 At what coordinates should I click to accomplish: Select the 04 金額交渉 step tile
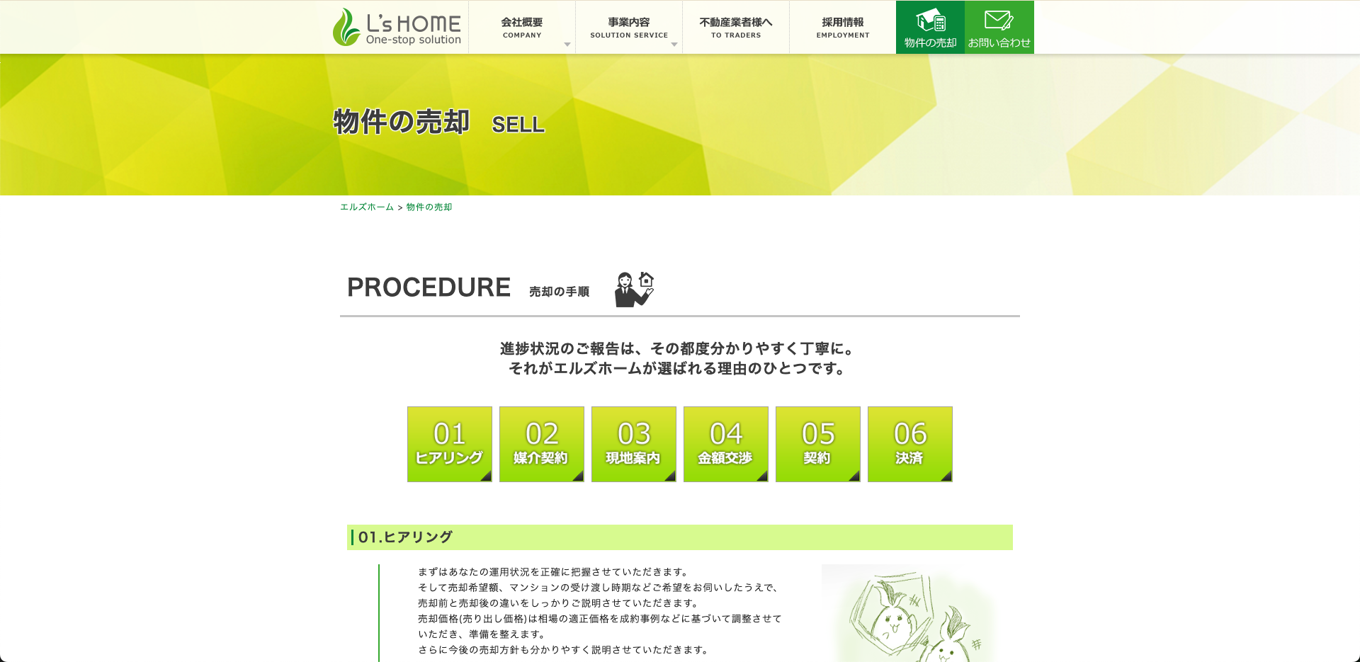(726, 444)
